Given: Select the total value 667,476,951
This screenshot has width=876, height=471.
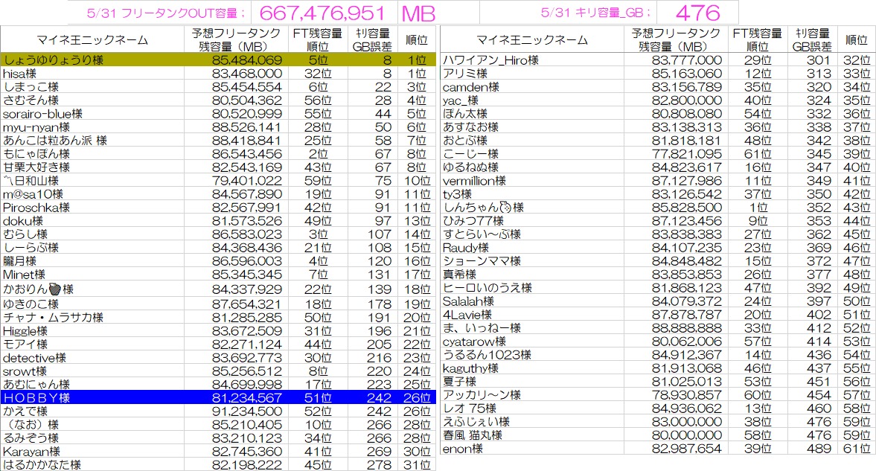Looking at the screenshot, I should tap(322, 13).
